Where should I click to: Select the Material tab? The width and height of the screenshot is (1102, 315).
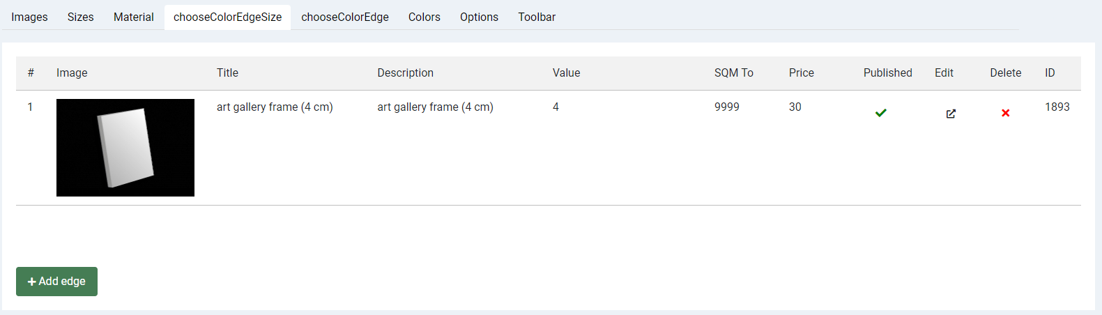click(134, 17)
